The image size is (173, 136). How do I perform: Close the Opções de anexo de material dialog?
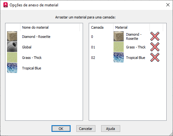click(168, 5)
